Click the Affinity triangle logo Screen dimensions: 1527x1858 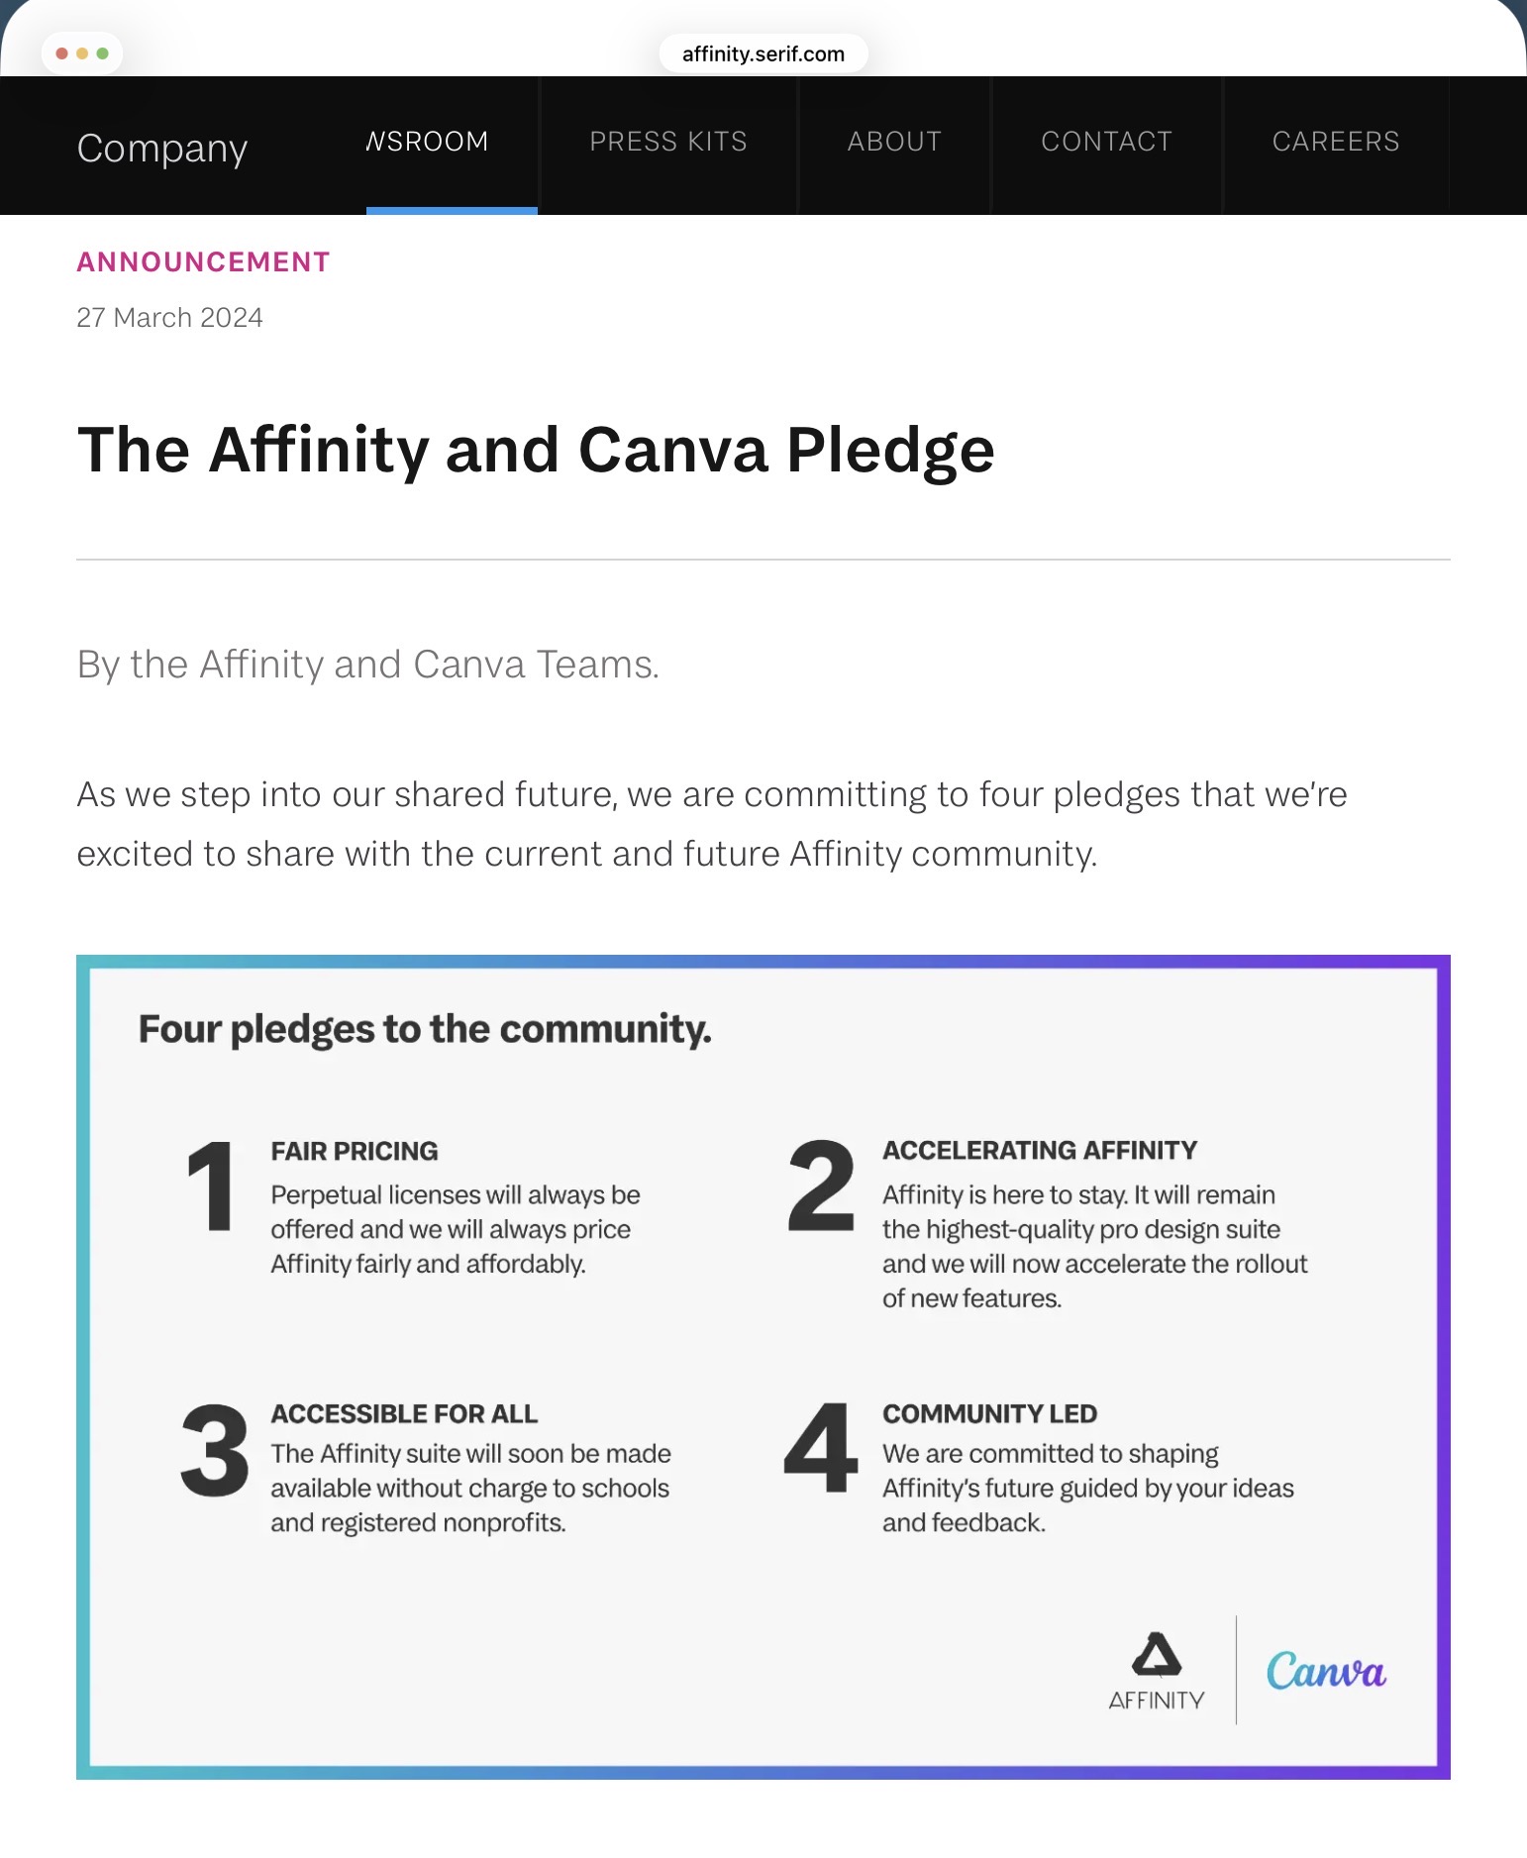point(1156,1655)
